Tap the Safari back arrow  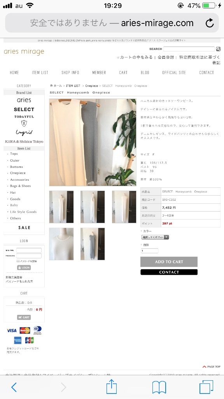[x=14, y=387]
